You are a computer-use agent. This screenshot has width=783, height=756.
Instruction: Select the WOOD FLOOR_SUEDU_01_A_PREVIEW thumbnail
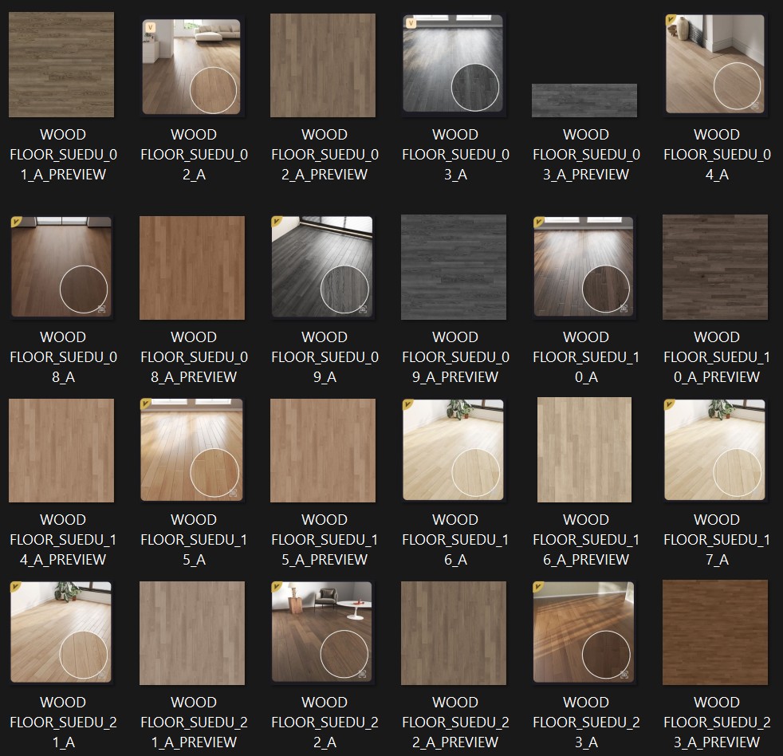(61, 65)
